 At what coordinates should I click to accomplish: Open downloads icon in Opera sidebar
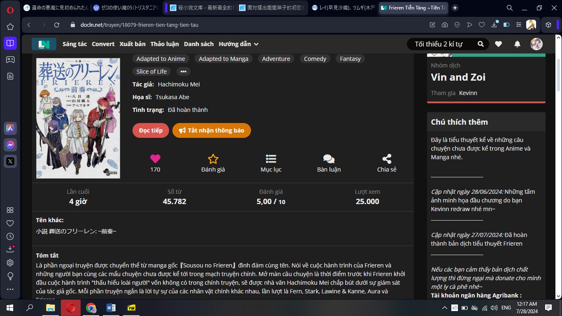[x=10, y=249]
